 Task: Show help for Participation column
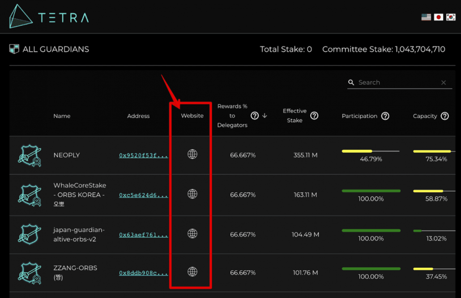385,116
